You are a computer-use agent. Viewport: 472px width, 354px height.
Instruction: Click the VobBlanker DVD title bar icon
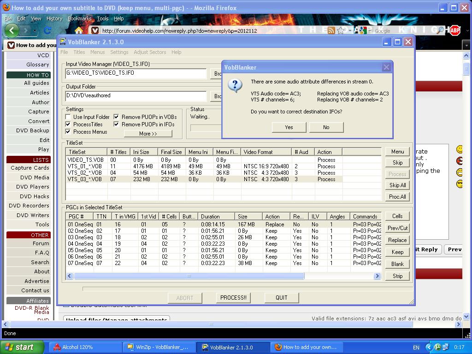tap(63, 42)
